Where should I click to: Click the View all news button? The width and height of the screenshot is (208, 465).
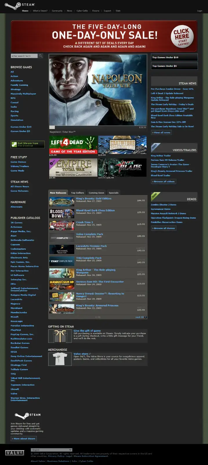click(162, 133)
